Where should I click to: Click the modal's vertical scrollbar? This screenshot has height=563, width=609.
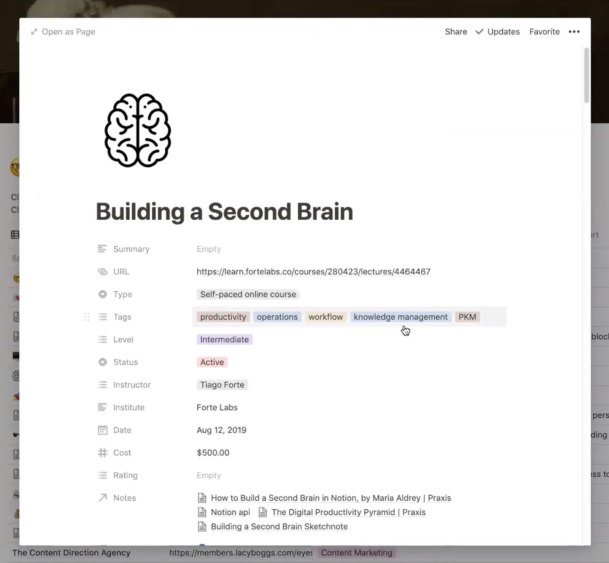point(586,75)
